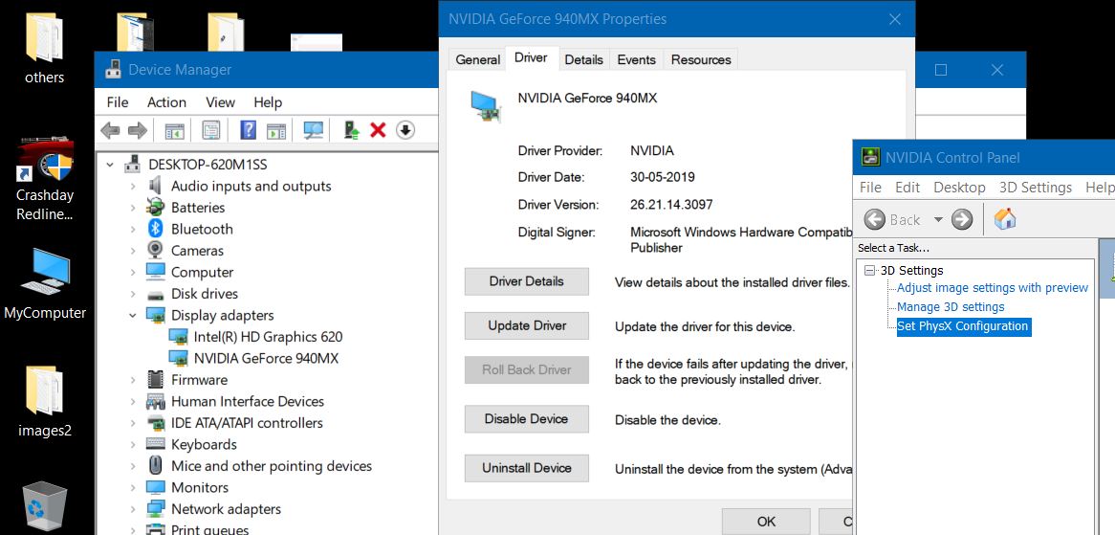Click Show/Hide Console Tree toolbar icon
The height and width of the screenshot is (535, 1115).
point(175,130)
